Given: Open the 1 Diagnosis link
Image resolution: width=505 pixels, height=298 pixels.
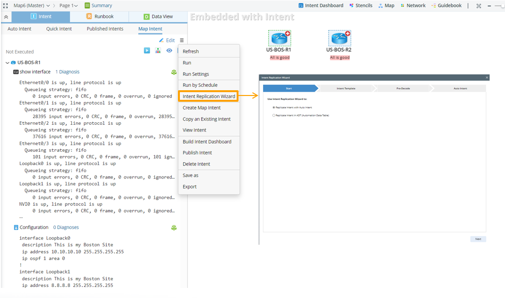Looking at the screenshot, I should tap(67, 72).
